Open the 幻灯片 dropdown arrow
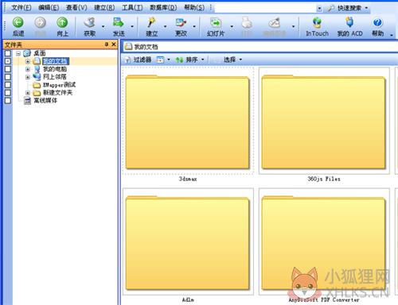This screenshot has height=305, width=398. [x=232, y=26]
